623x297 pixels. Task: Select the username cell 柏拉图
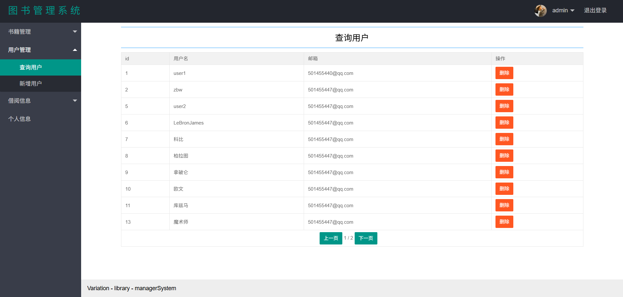[237, 156]
